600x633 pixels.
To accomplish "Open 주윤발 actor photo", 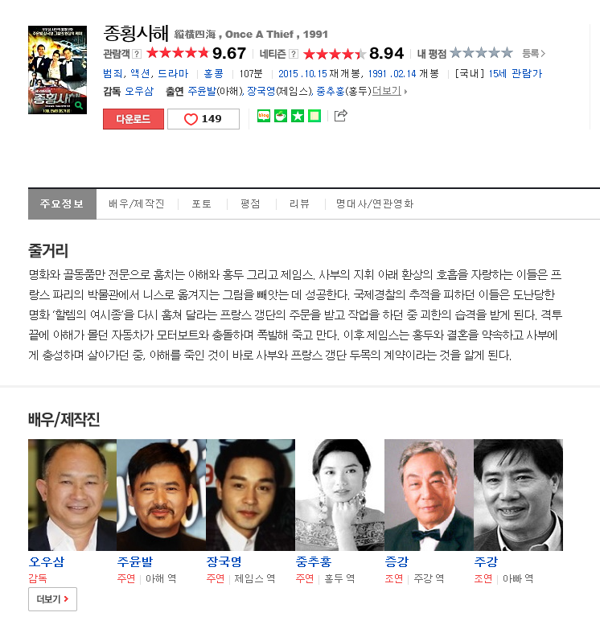I will coord(161,495).
